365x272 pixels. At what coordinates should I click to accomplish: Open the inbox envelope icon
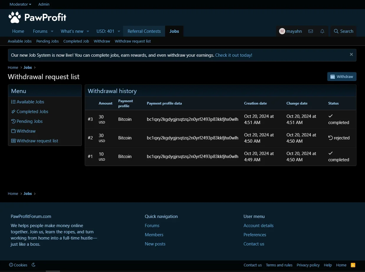point(311,31)
